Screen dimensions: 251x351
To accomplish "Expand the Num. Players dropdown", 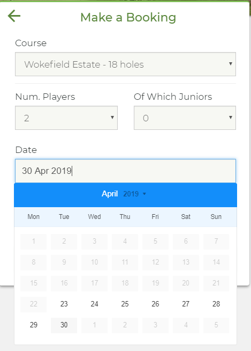I will (66, 118).
